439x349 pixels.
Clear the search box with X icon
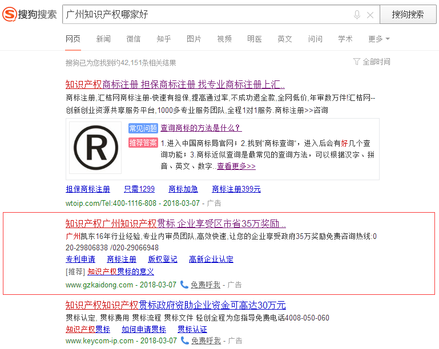click(370, 15)
